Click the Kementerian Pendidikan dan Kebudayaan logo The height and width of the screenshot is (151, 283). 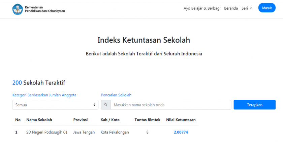(x=18, y=9)
